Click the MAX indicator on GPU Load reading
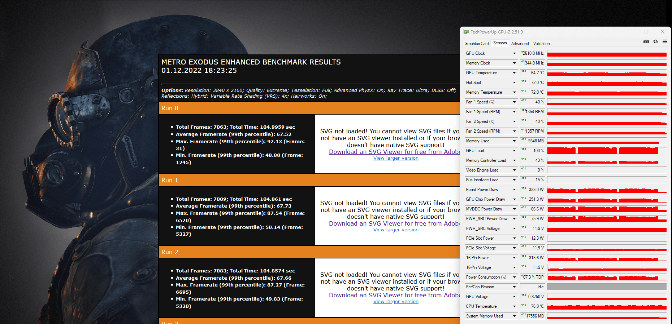This screenshot has width=672, height=324. [523, 149]
